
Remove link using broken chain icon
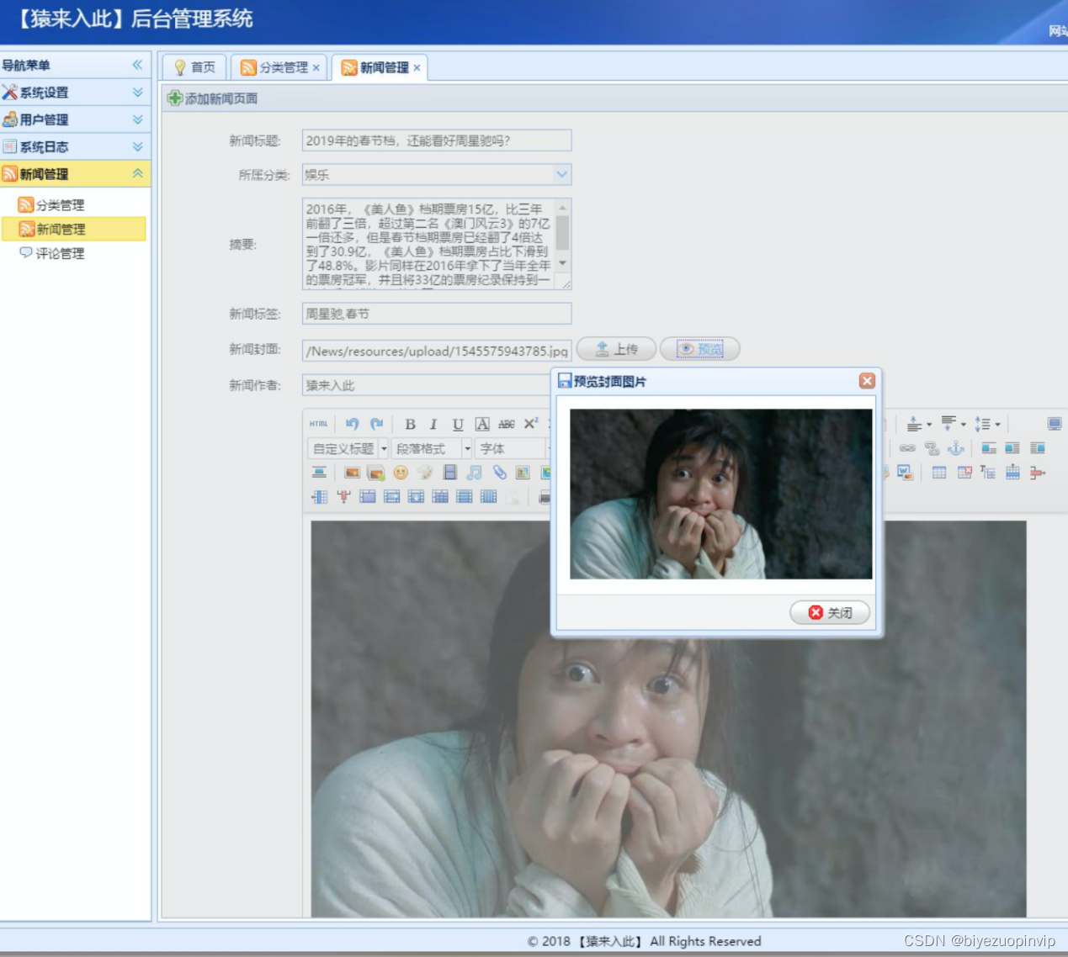(932, 448)
